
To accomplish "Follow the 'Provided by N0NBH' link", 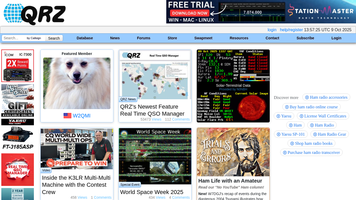I will coord(233,89).
